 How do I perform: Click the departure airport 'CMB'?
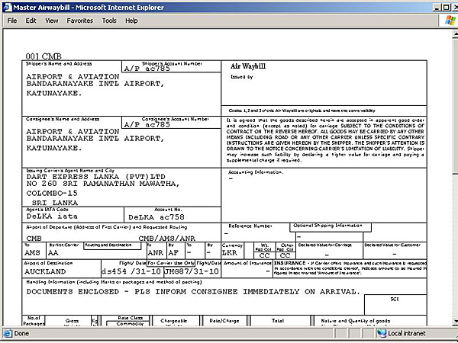[34, 239]
